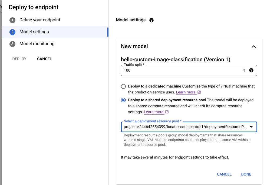Click the external link icon after second Learn more
Image resolution: width=267 pixels, height=185 pixels.
[x=167, y=112]
